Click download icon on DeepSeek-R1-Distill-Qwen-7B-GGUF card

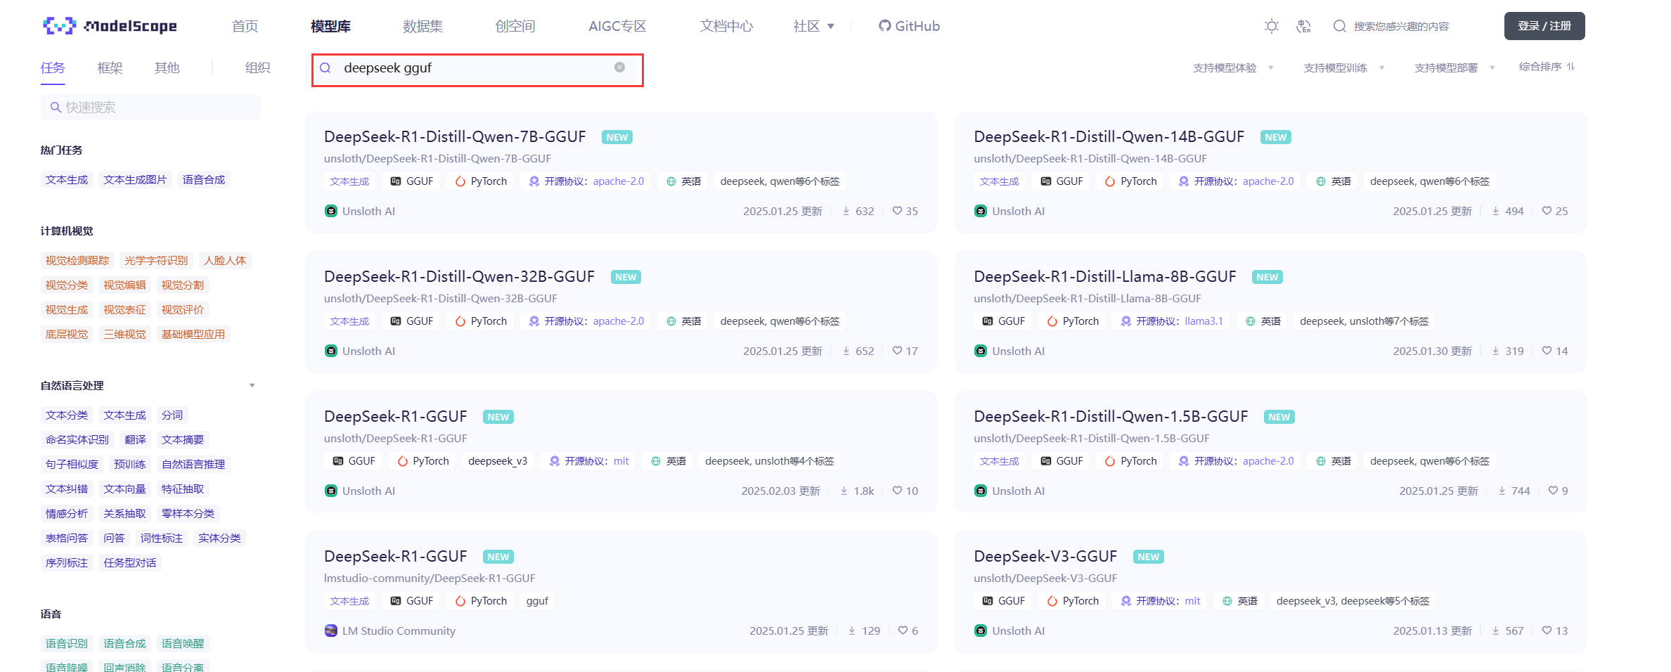point(846,211)
